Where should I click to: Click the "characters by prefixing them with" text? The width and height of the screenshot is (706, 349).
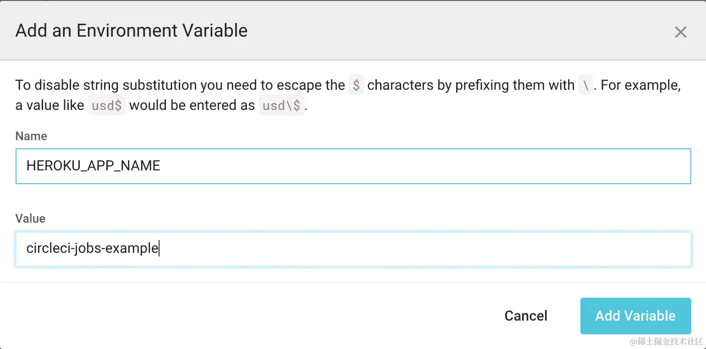[470, 86]
